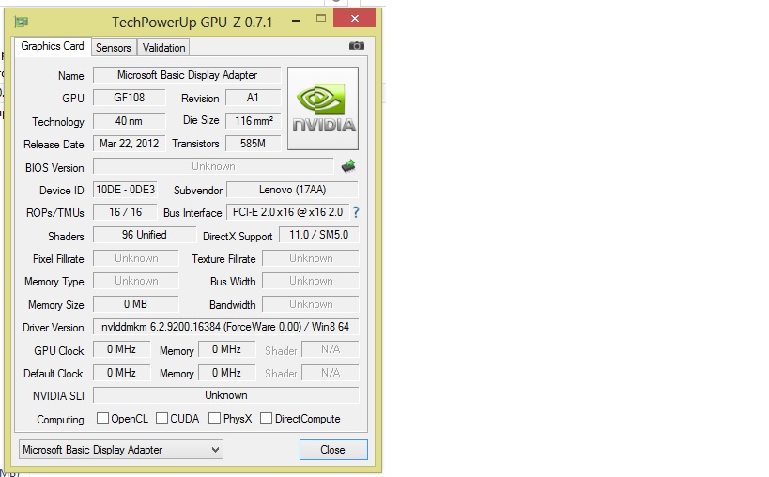Click the Subvendor field Lenovo (17AA)
Viewport: 769px width, 477px height.
[292, 190]
